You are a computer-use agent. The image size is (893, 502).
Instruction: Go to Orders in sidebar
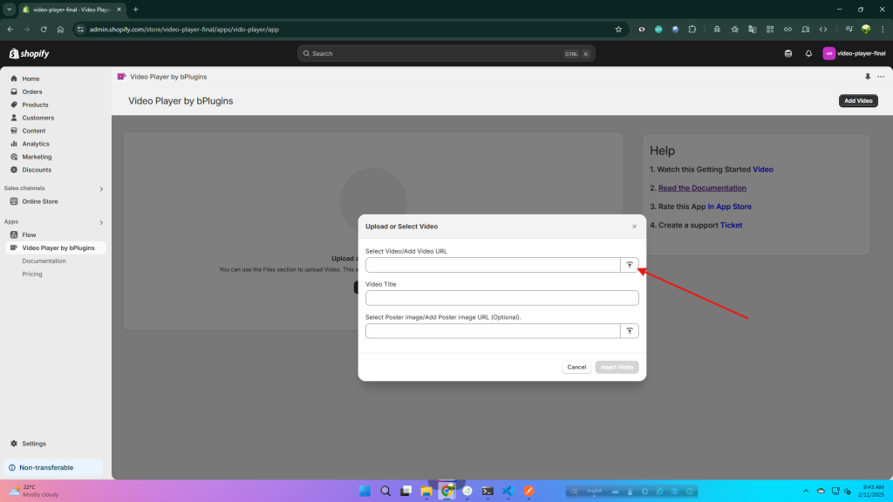32,92
